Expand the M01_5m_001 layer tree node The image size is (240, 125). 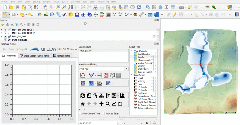[x=2, y=36]
